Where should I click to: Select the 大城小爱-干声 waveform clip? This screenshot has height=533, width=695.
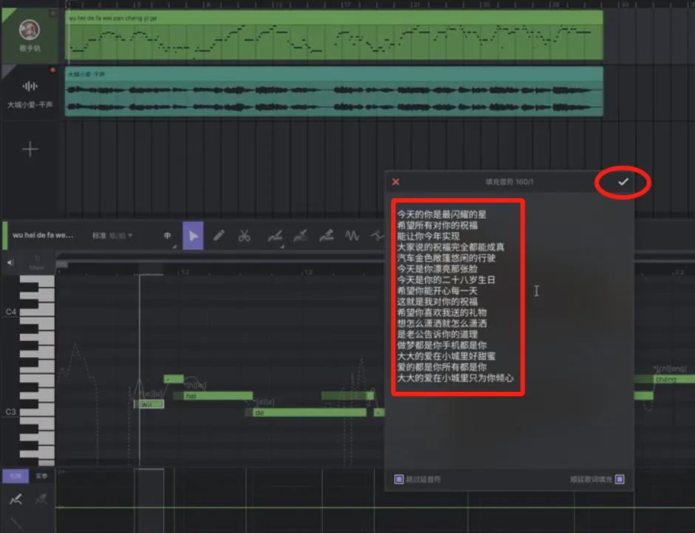(334, 92)
